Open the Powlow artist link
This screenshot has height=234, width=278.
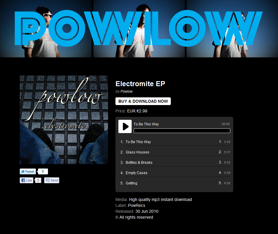coord(126,91)
